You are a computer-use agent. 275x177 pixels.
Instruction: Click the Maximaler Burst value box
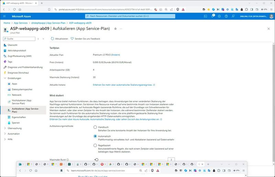click(171, 160)
